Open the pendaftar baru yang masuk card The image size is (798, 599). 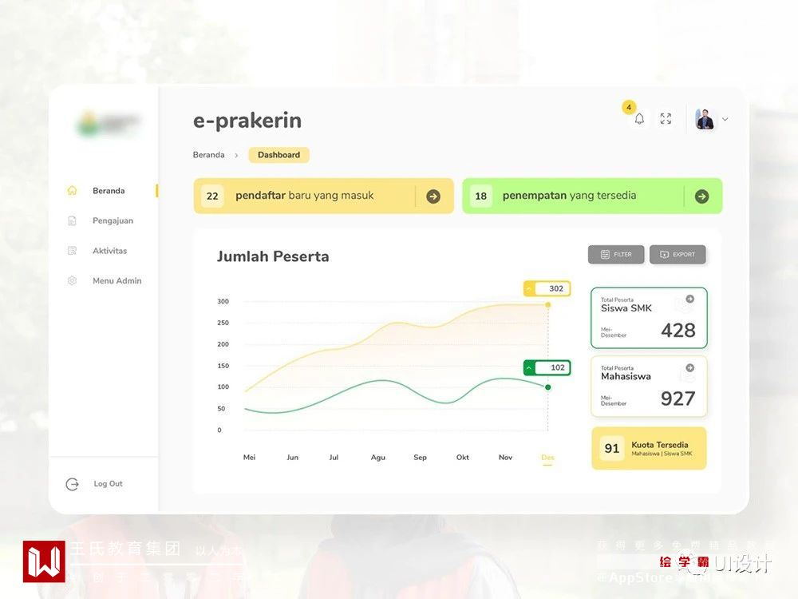[324, 196]
